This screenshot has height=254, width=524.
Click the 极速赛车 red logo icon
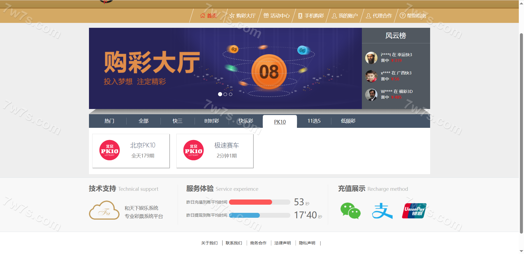point(193,150)
